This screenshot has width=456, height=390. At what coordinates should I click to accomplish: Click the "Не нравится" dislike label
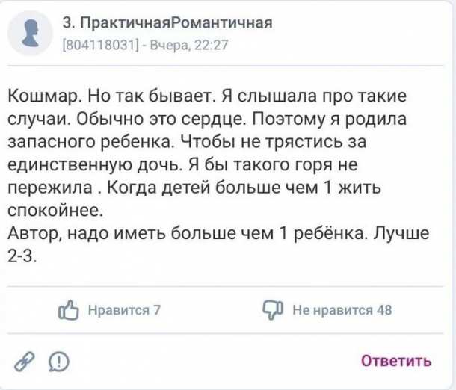332,311
